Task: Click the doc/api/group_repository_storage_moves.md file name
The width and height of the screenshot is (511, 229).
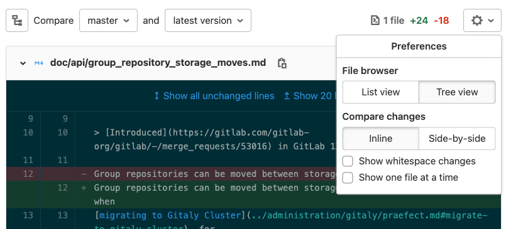Action: 158,63
